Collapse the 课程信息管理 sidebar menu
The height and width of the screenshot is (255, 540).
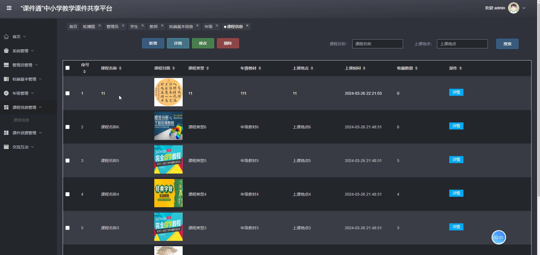coord(40,107)
